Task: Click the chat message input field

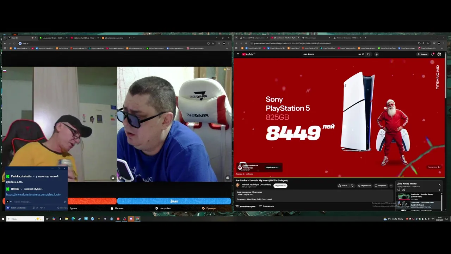Action: click(x=38, y=202)
